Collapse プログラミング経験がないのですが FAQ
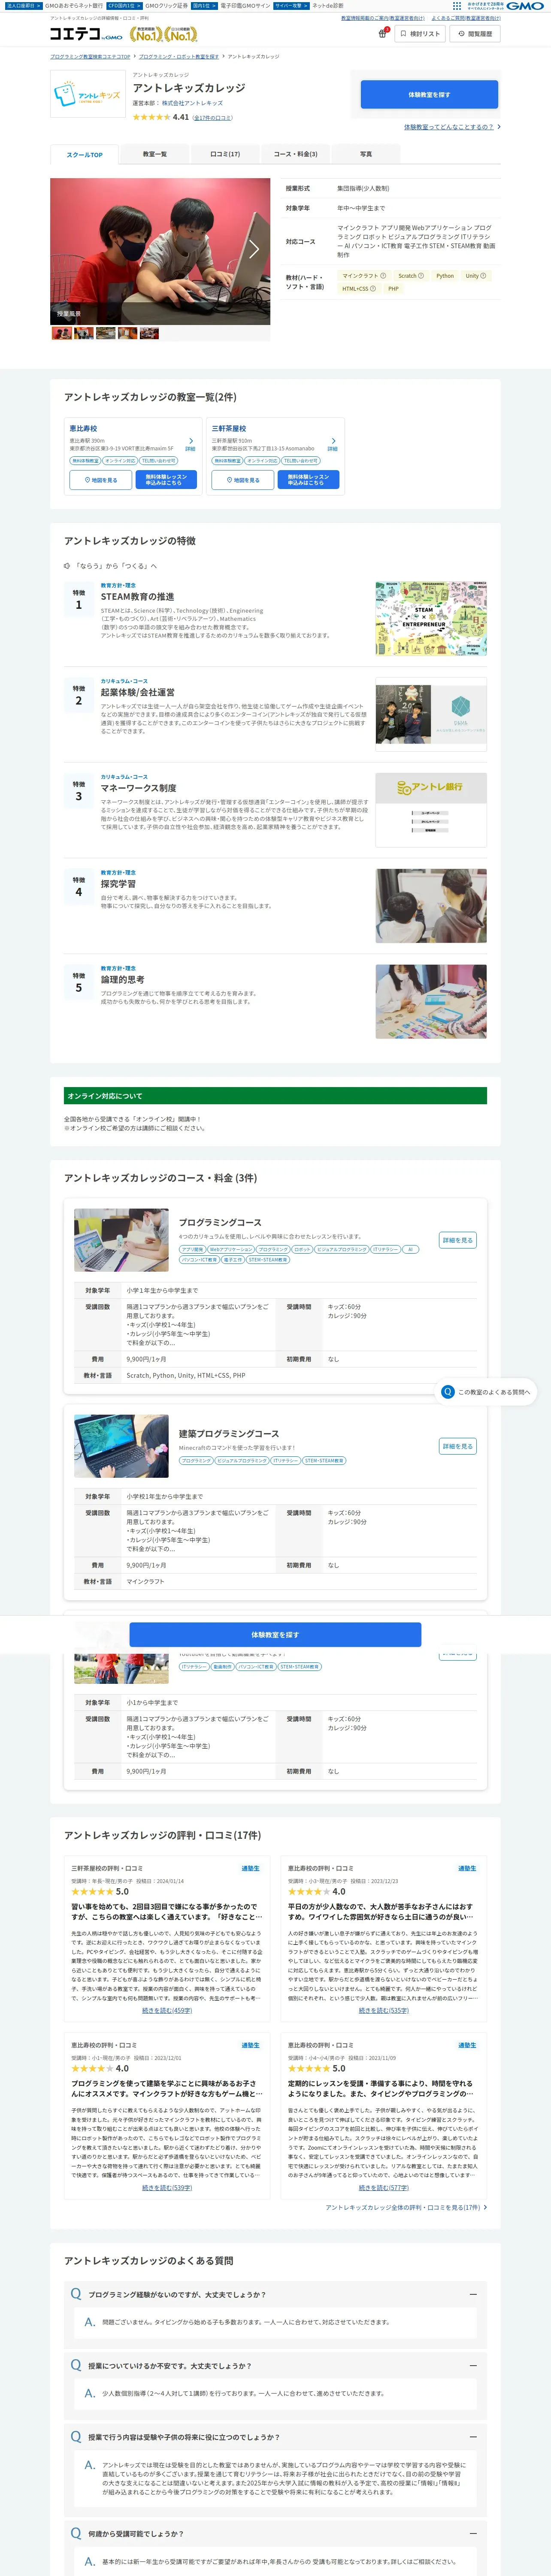Viewport: 551px width, 2576px height. [473, 2294]
